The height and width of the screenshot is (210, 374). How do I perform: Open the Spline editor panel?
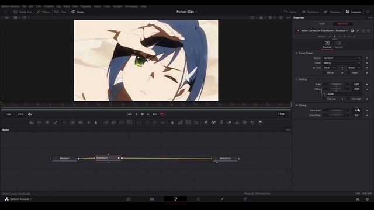(x=290, y=12)
